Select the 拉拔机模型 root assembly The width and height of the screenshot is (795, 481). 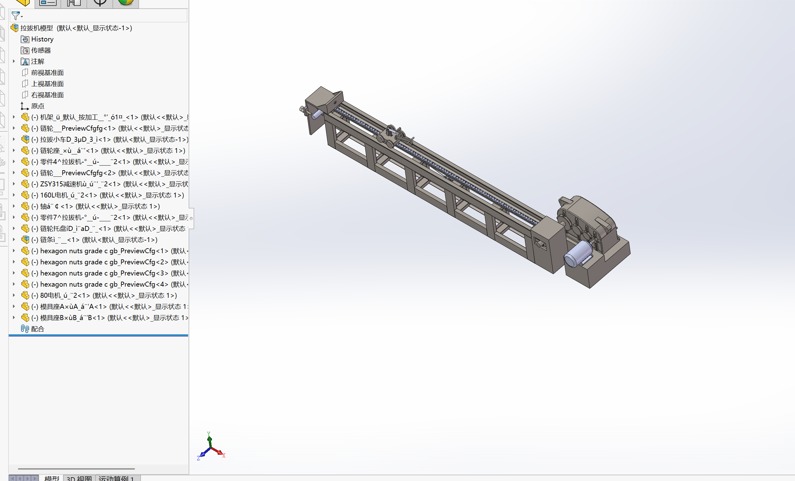click(37, 28)
